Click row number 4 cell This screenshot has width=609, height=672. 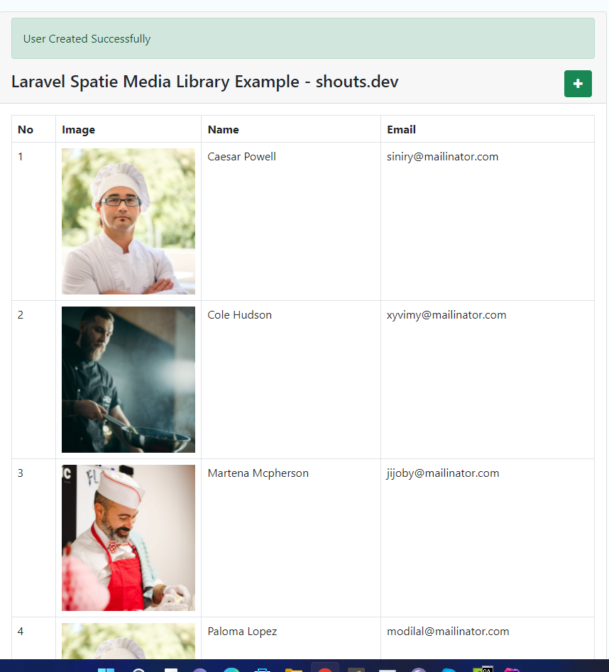(x=33, y=638)
